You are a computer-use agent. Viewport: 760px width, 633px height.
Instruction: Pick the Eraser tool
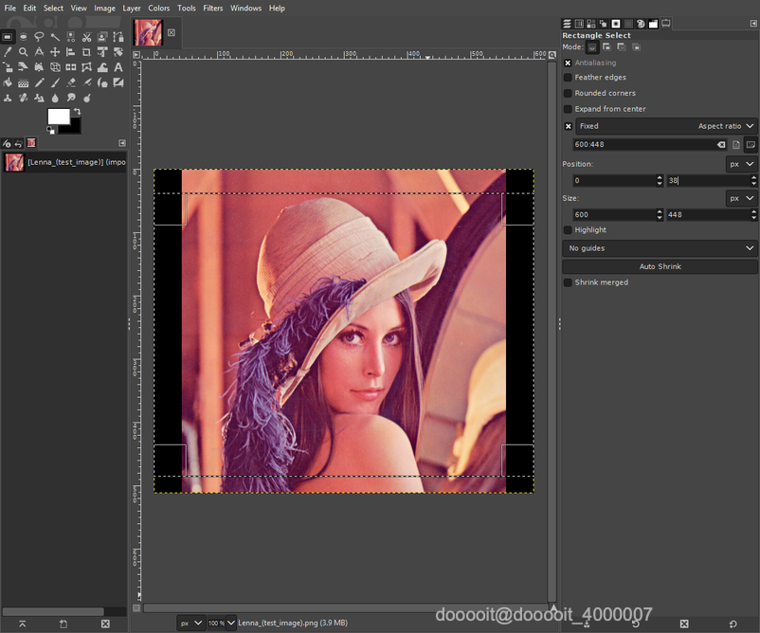pyautogui.click(x=71, y=82)
